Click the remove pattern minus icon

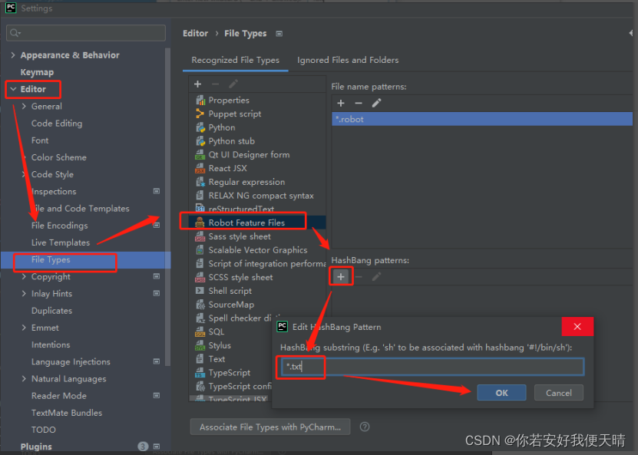[x=358, y=103]
